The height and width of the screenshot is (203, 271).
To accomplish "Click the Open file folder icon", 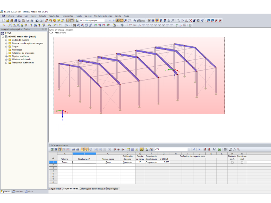I will pos(7,20).
